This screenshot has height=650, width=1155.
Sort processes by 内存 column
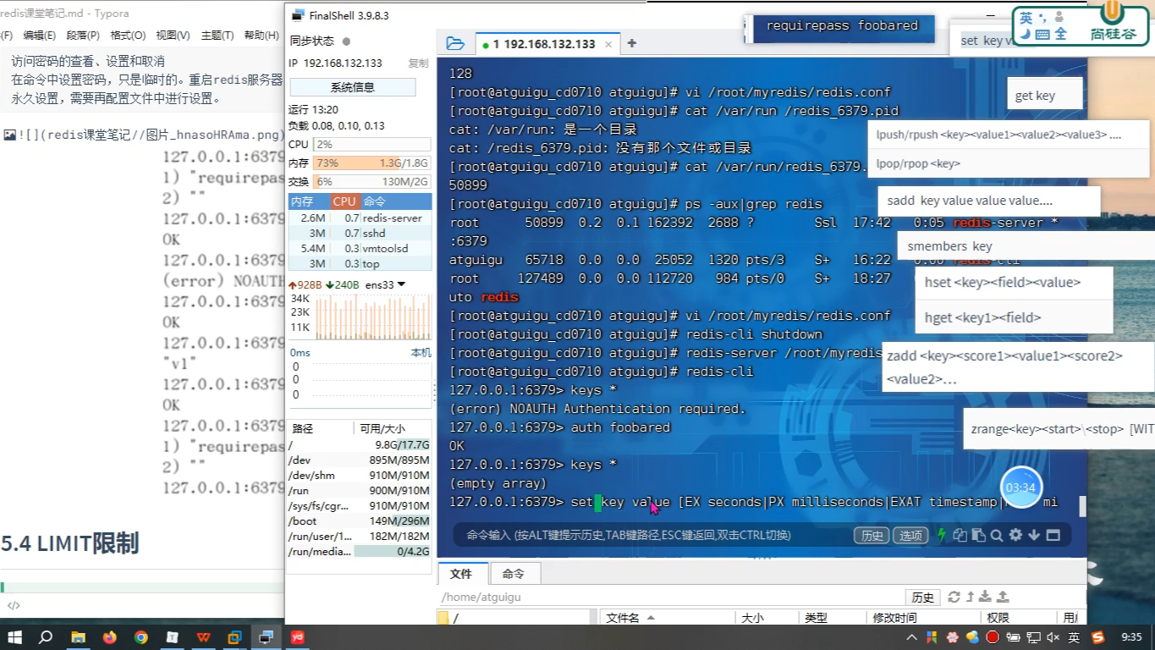(x=310, y=201)
